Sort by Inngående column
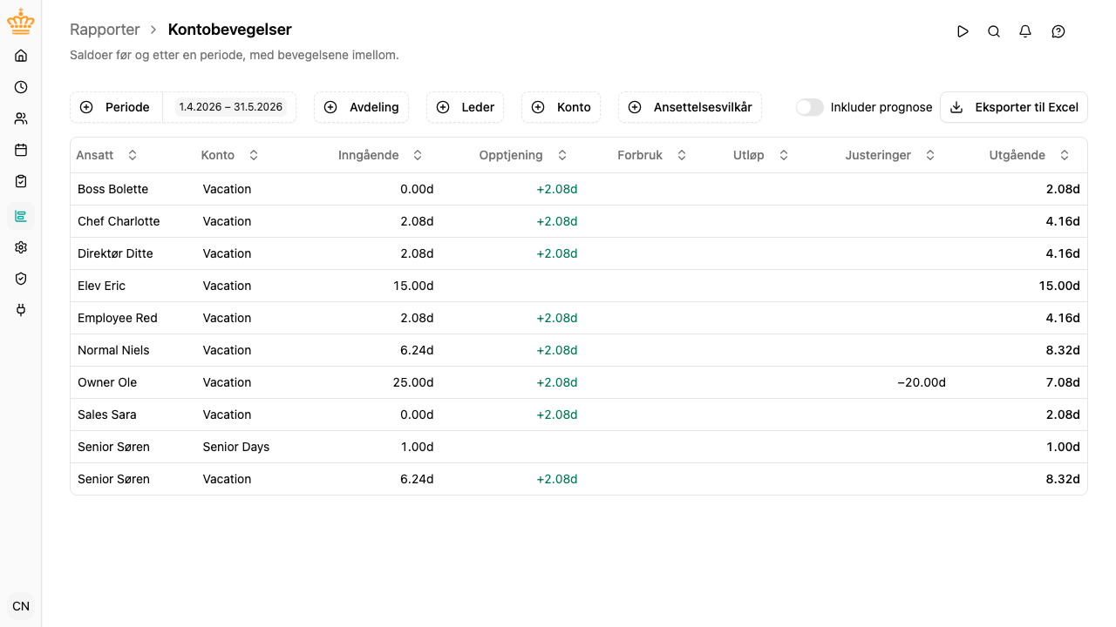 pos(380,155)
